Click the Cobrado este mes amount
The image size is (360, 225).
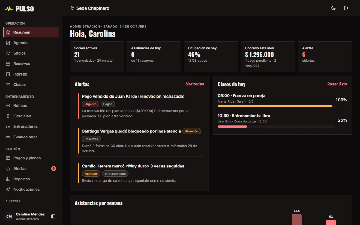pos(259,55)
